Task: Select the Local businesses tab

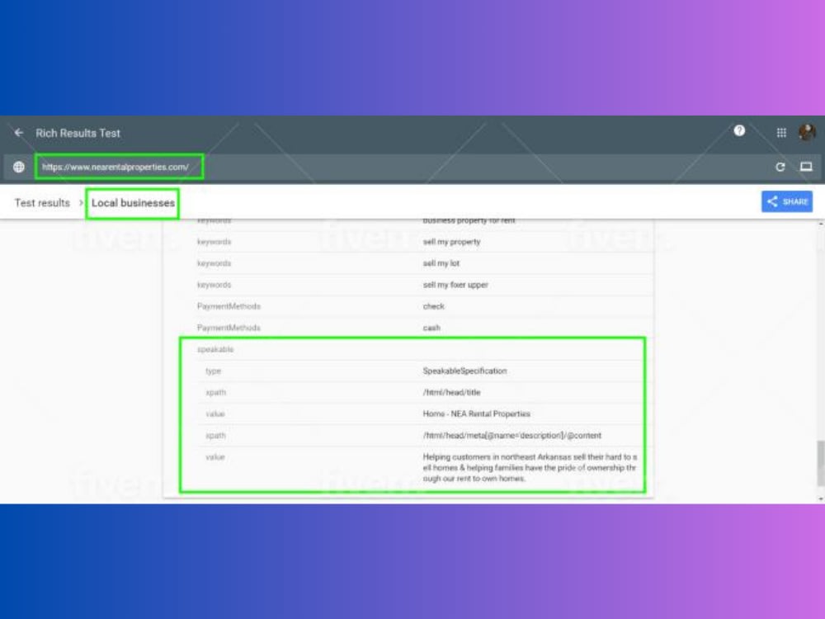Action: pyautogui.click(x=133, y=202)
